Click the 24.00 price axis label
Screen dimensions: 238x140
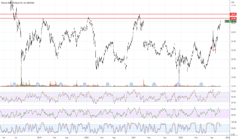click(x=233, y=41)
